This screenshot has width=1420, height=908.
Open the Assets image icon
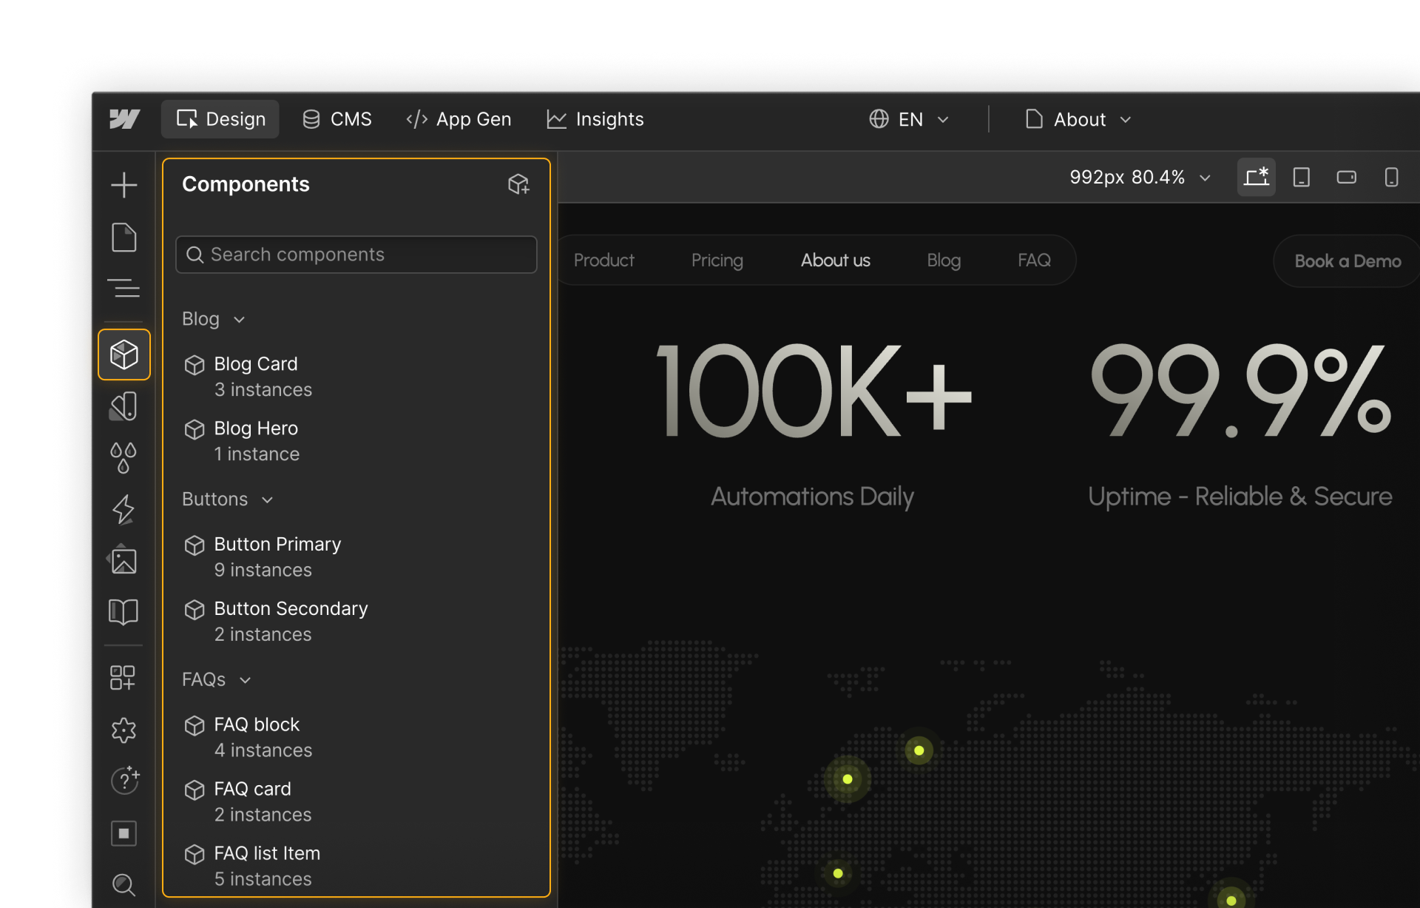(124, 560)
